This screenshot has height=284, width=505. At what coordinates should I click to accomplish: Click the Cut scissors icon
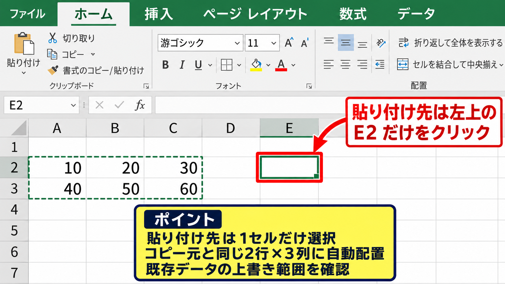pyautogui.click(x=53, y=38)
